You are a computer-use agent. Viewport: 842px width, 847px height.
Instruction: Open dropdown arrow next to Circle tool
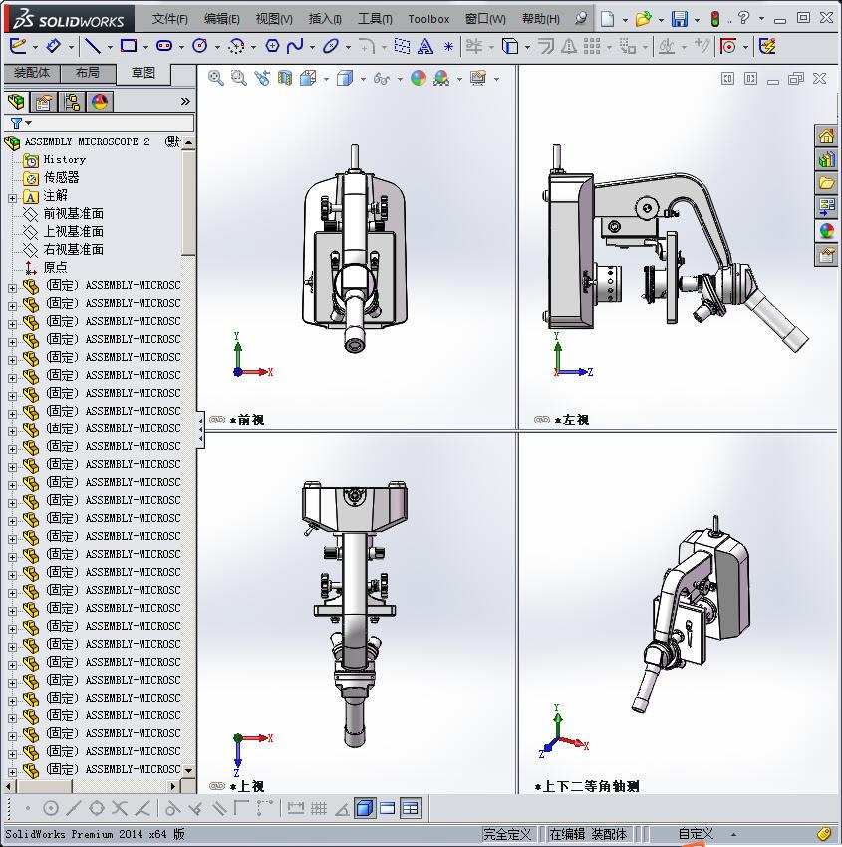pos(217,48)
